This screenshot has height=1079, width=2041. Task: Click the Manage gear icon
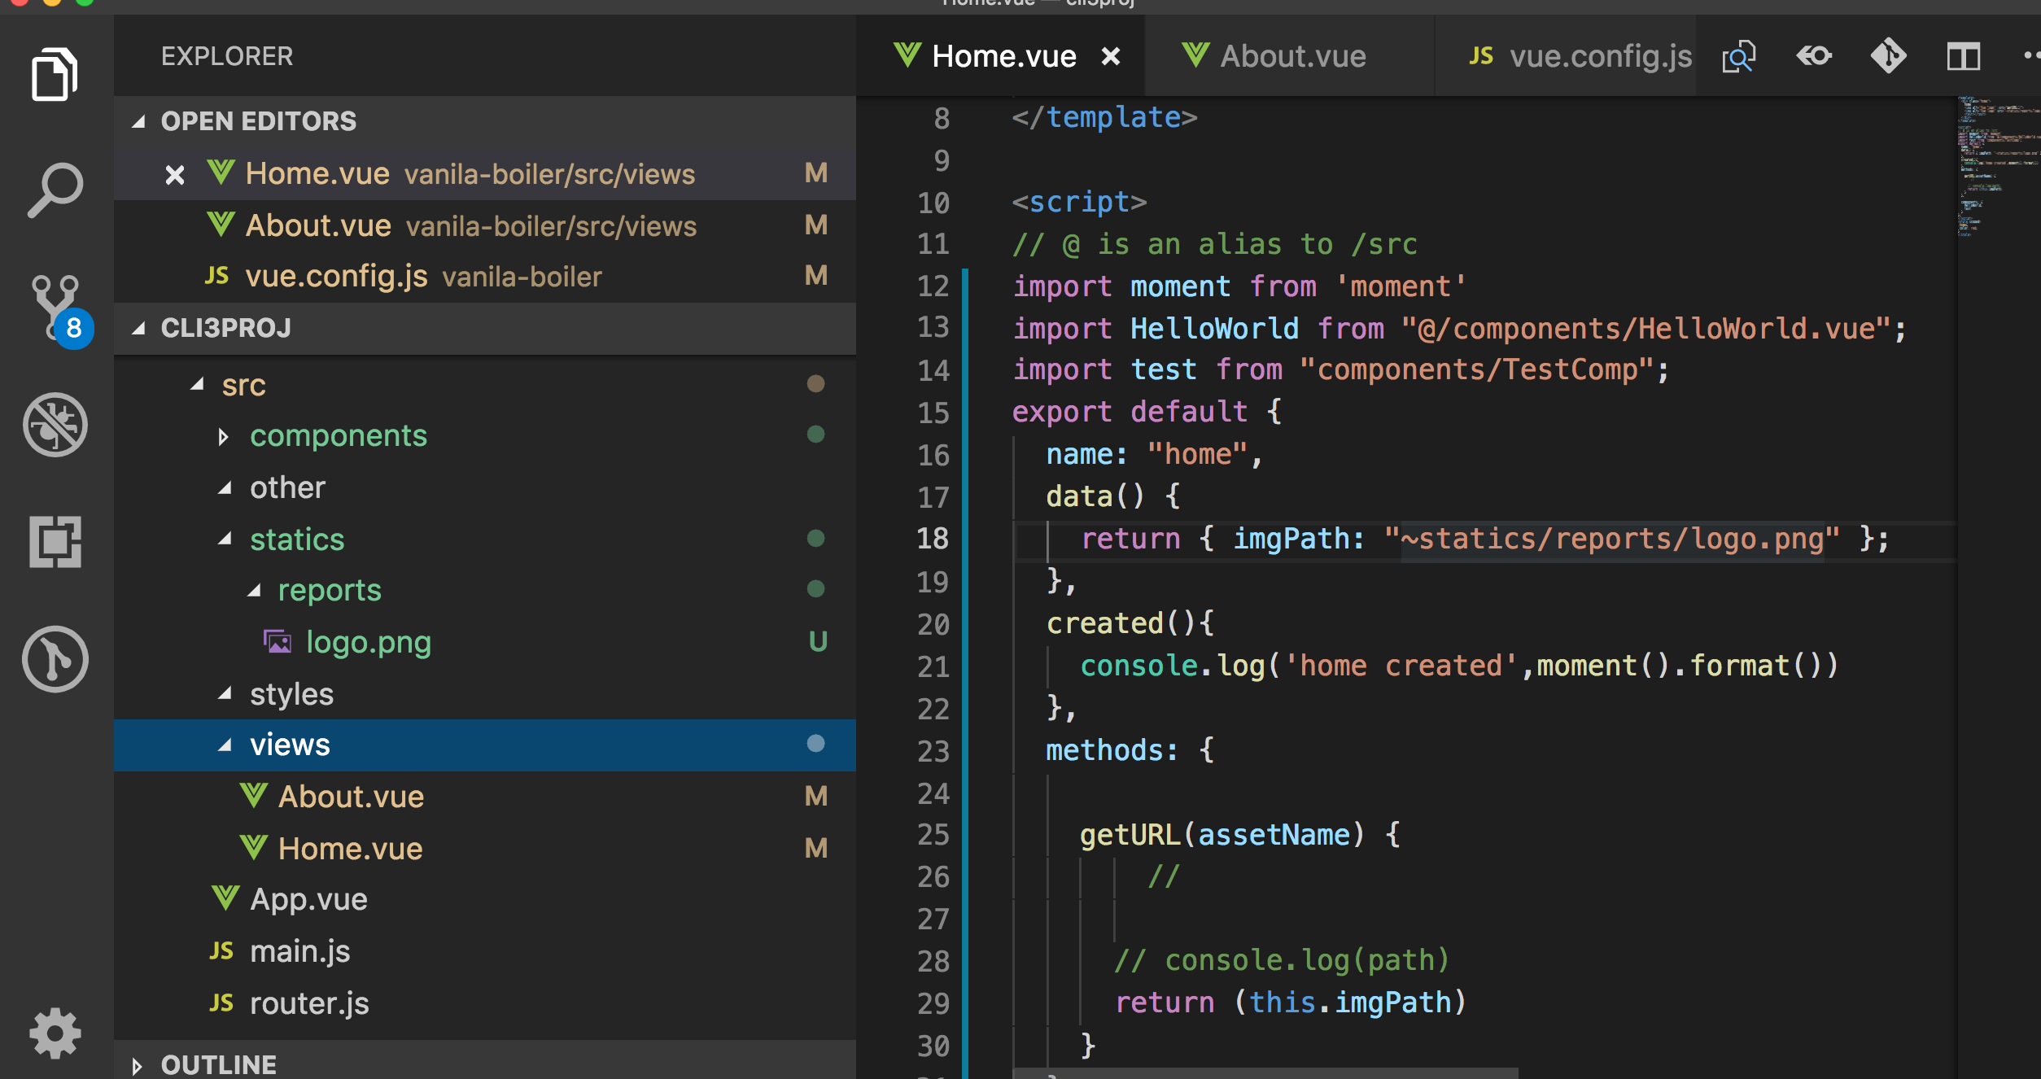tap(55, 1033)
